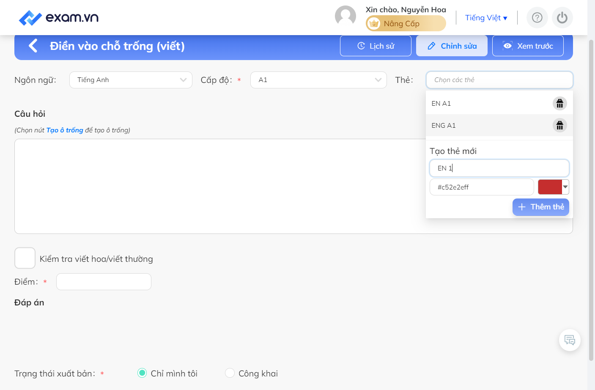Viewport: 595px width, 390px height.
Task: Click the Xin chào, Nguyễn Hoa greeting
Action: point(406,9)
